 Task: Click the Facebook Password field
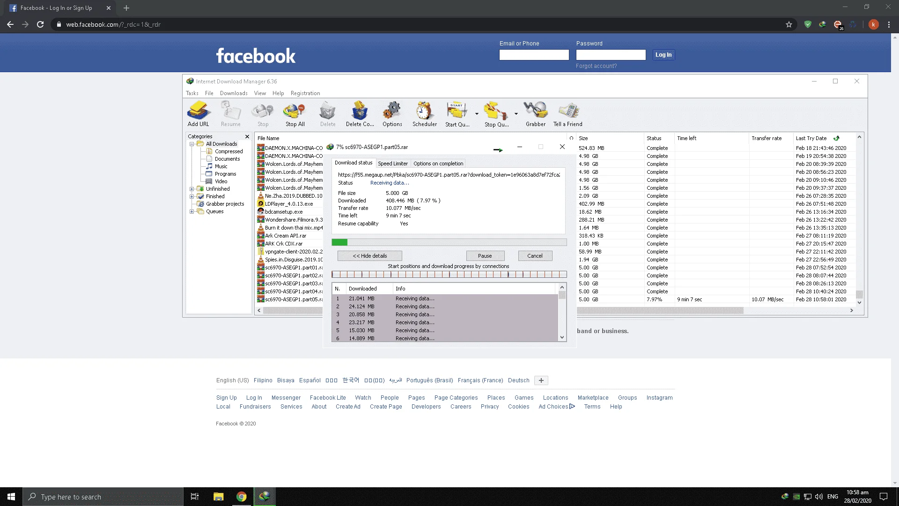[x=611, y=55]
